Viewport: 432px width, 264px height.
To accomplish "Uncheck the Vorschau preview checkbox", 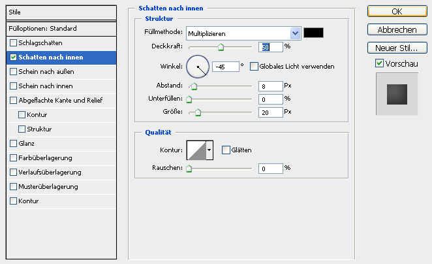I will coord(379,63).
